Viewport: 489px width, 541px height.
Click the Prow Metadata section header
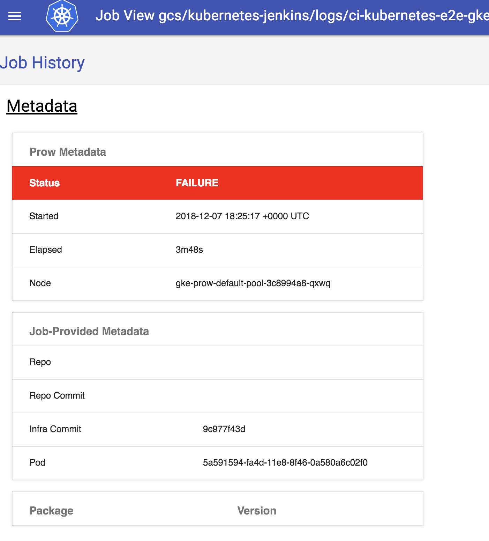pos(68,152)
